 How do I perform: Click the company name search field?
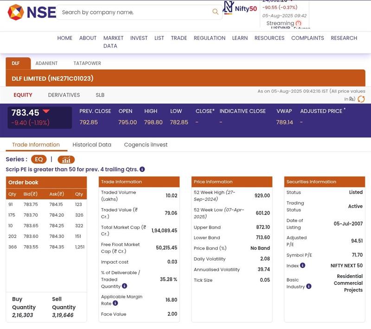click(134, 12)
